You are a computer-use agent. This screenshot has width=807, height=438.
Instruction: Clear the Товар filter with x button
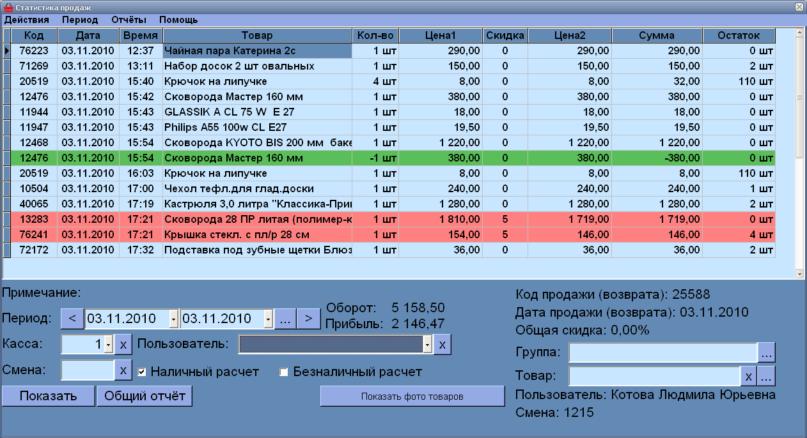click(748, 377)
